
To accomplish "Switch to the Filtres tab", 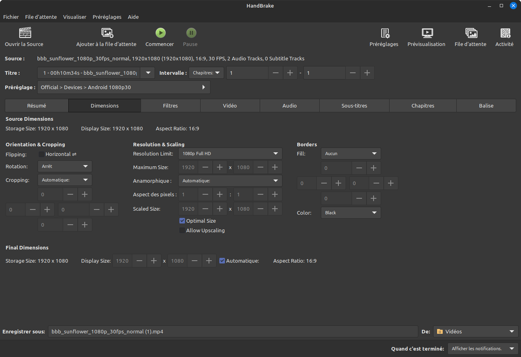I will coord(170,106).
